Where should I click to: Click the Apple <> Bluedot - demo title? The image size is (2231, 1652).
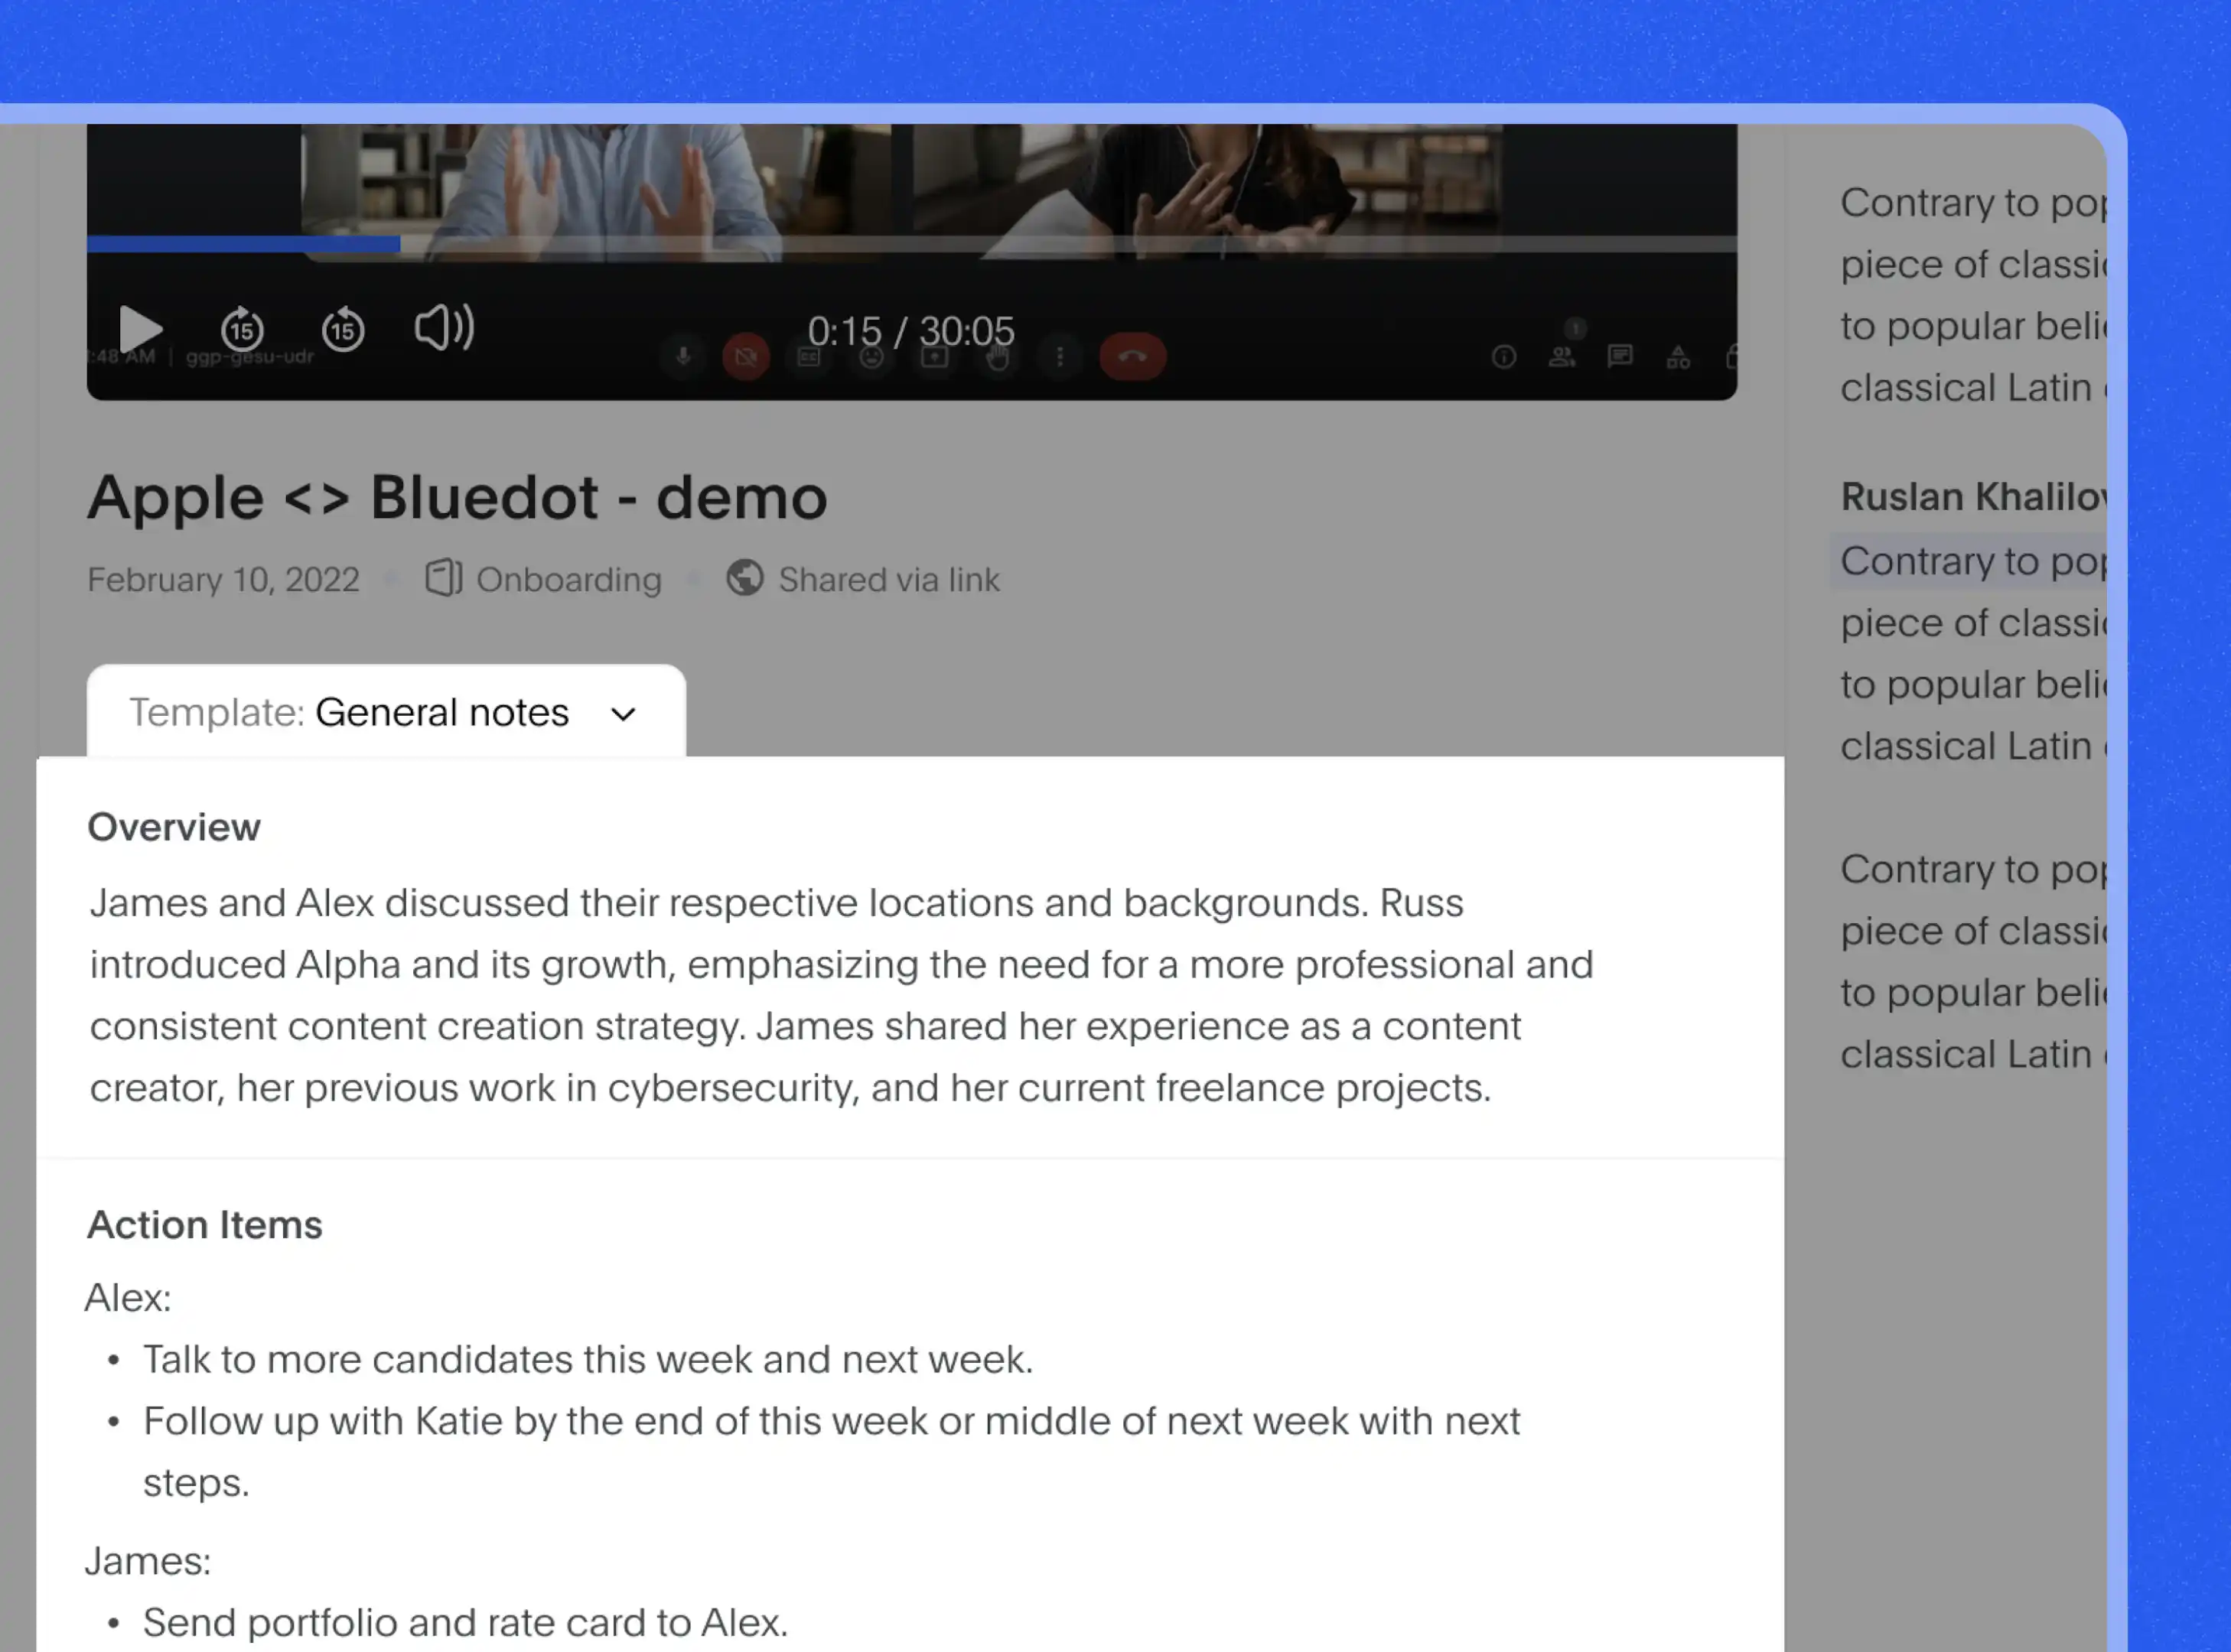coord(458,497)
